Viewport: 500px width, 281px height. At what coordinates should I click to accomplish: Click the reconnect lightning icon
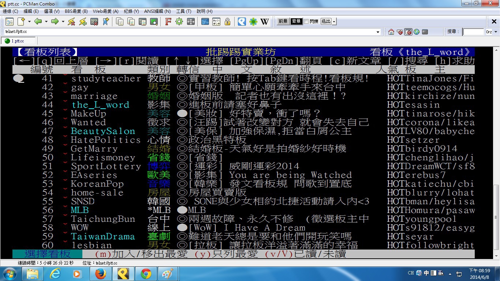83,22
